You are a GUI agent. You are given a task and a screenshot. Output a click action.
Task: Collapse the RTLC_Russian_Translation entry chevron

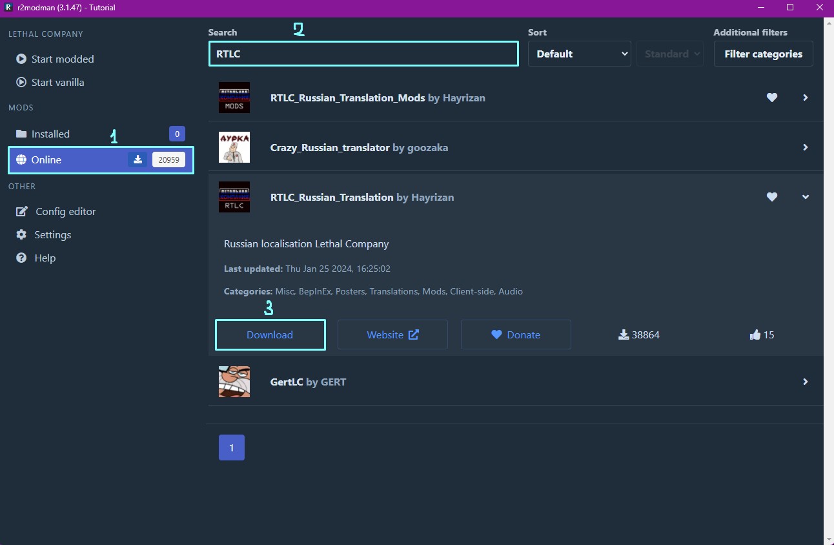(806, 197)
